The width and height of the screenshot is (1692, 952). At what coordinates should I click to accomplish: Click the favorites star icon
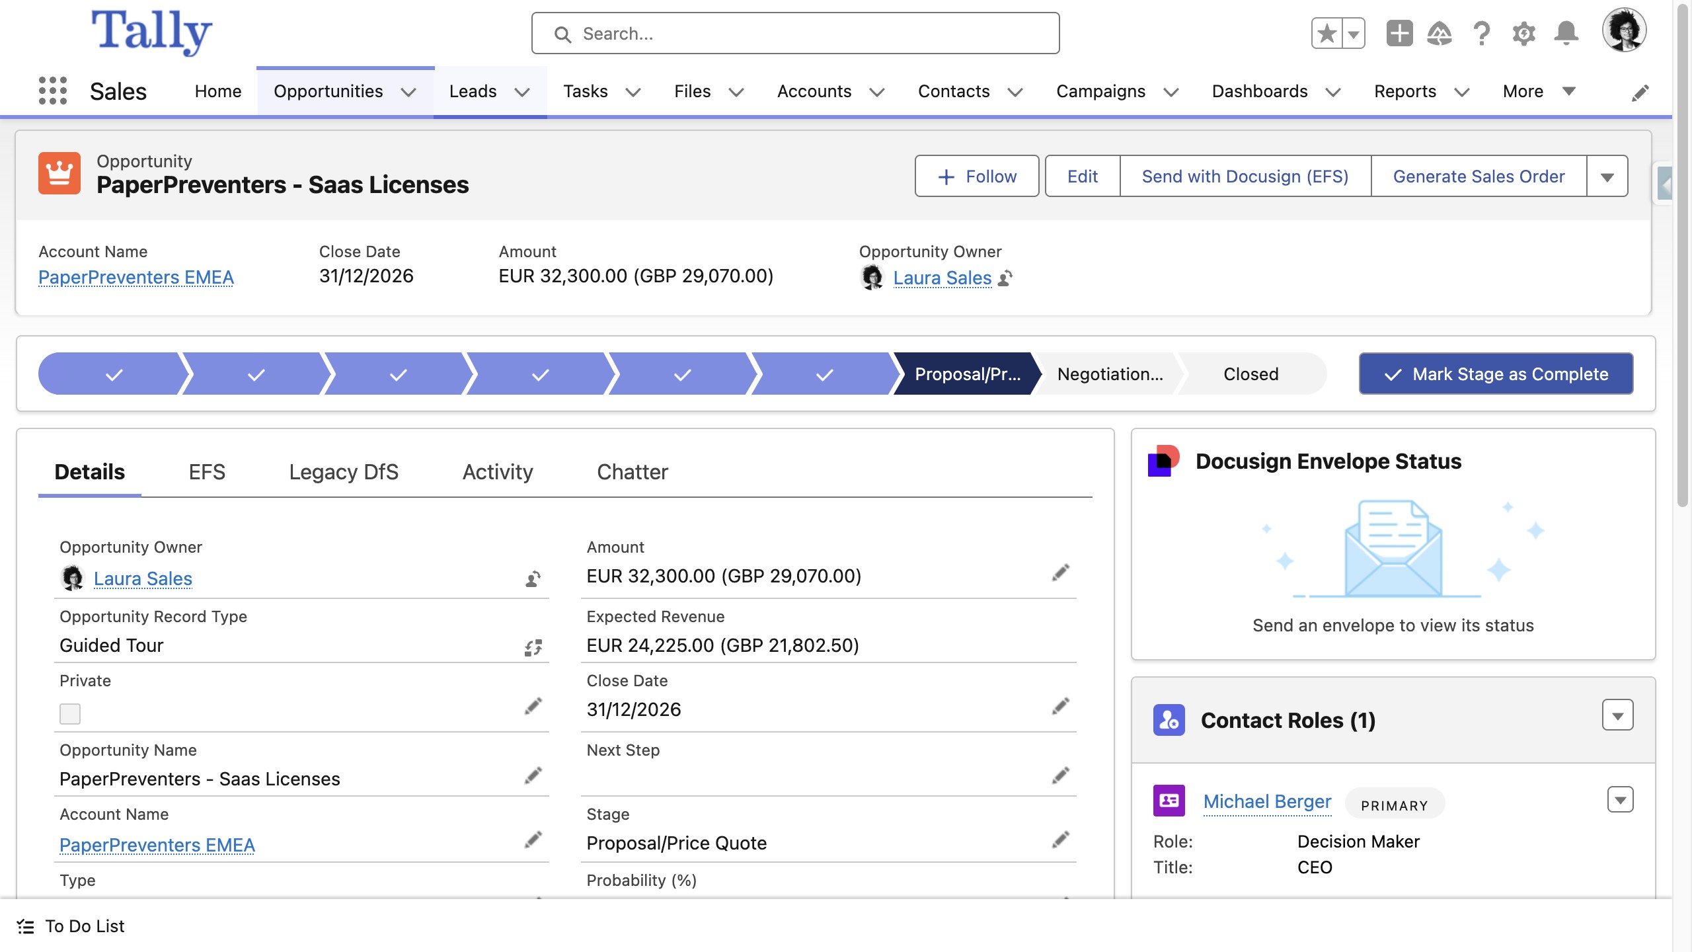(1327, 33)
